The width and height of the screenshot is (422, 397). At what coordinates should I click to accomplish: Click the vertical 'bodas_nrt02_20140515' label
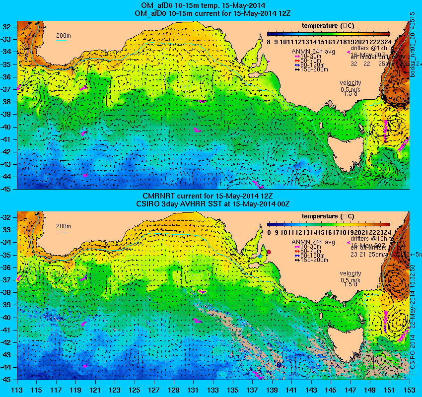pos(413,44)
